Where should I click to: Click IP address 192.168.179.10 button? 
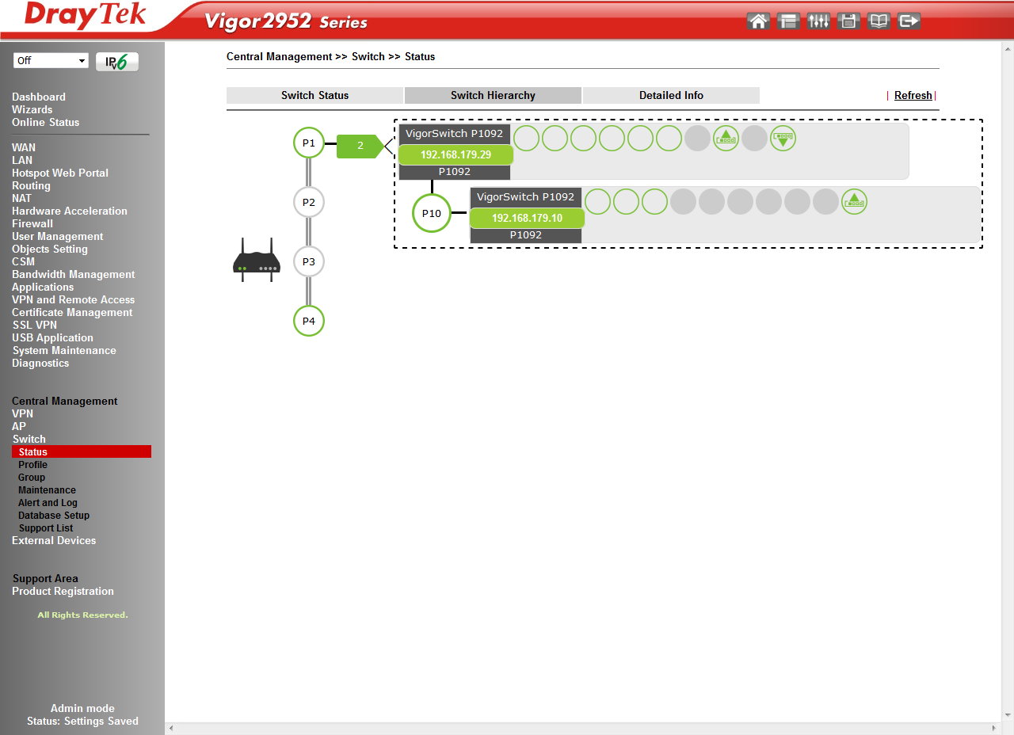[527, 219]
